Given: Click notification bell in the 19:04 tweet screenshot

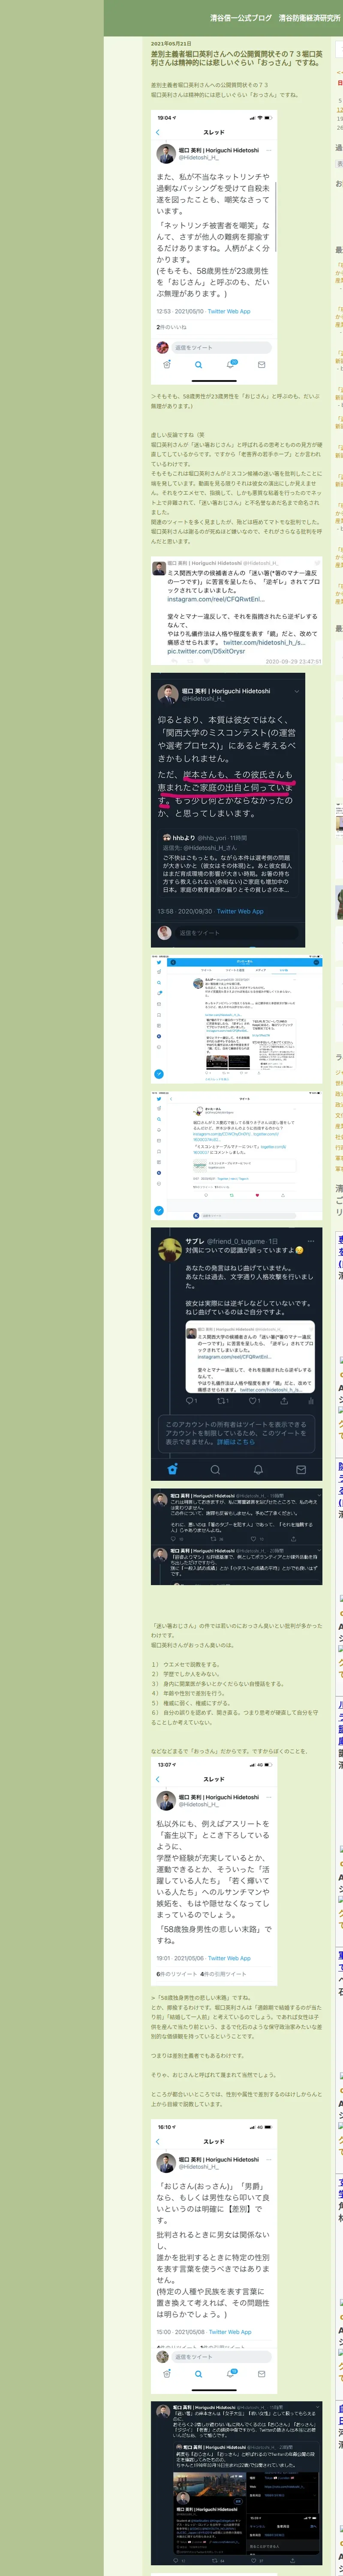Looking at the screenshot, I should click(x=231, y=365).
